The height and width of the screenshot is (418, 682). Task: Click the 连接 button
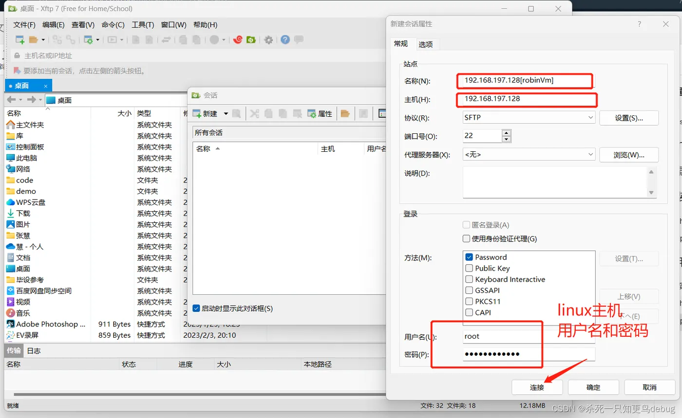pos(537,387)
